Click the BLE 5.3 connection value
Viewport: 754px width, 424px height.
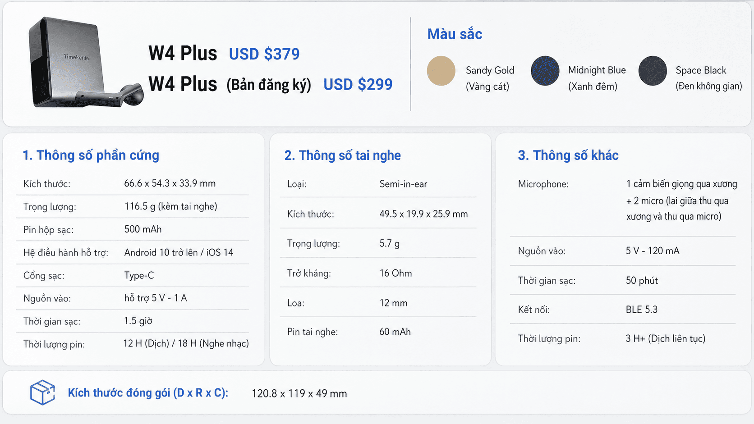641,310
